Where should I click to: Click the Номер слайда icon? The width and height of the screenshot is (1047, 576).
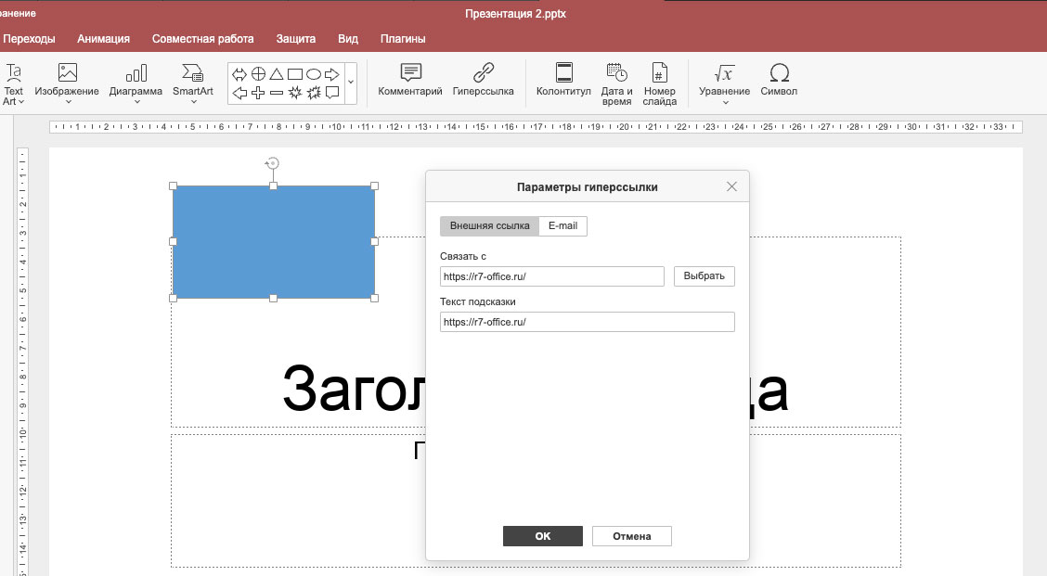point(659,72)
